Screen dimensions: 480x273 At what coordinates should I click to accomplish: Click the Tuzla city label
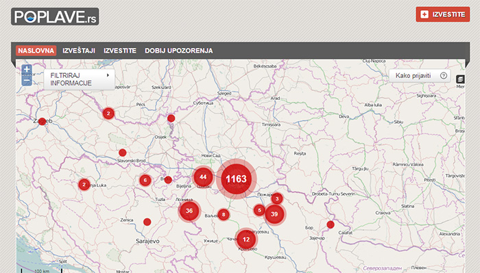click(x=160, y=199)
